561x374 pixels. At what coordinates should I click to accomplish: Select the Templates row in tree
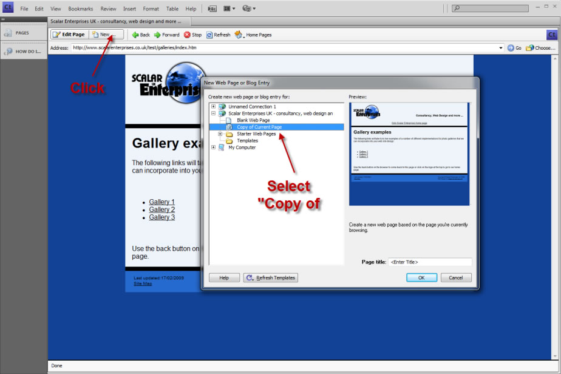click(247, 141)
